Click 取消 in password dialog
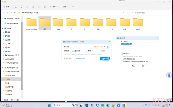This screenshot has height=108, width=173. pos(143,66)
